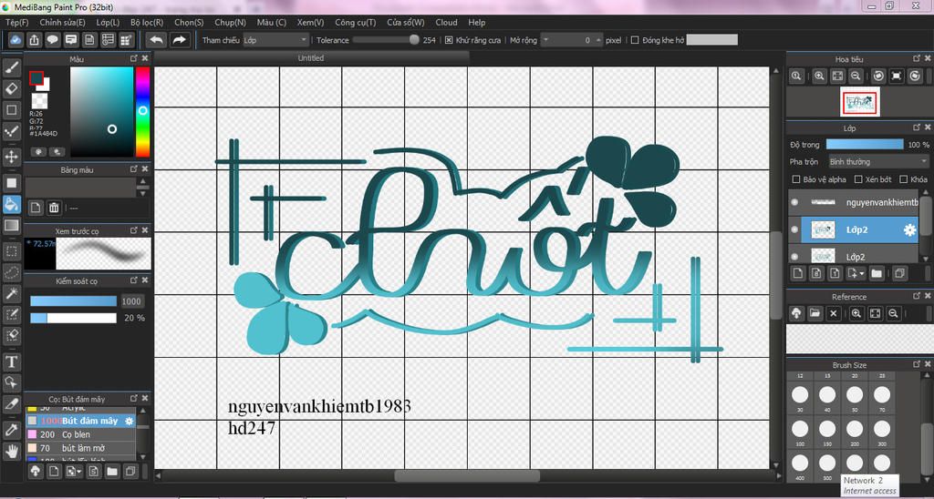Toggle visibility of the bottom Lớp2 layer
Screen dimensions: 934x499
(794, 257)
